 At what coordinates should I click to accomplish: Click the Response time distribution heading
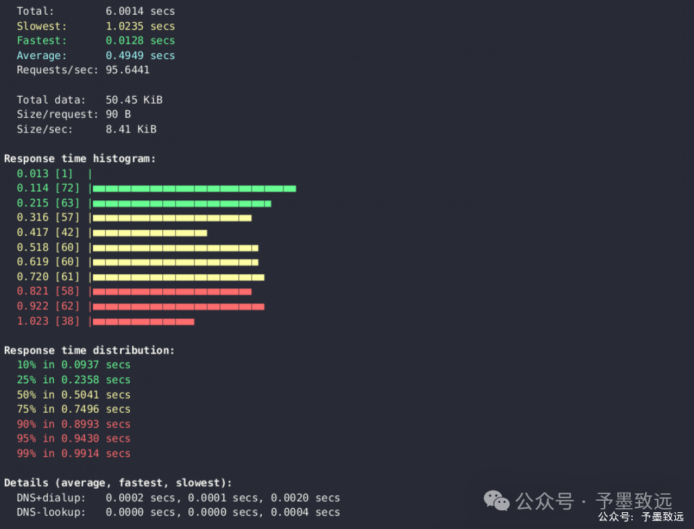click(90, 350)
